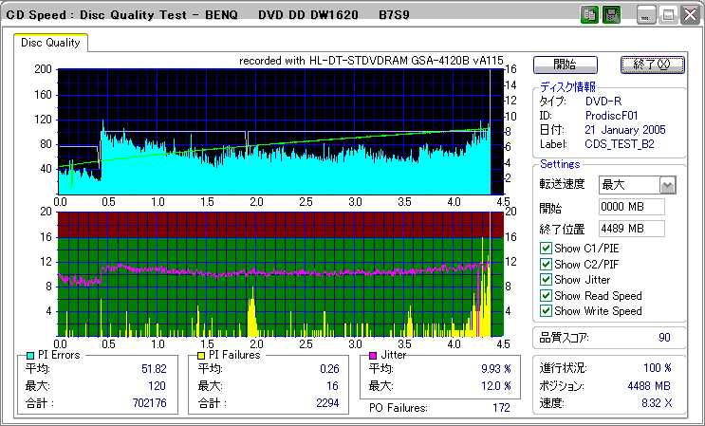The height and width of the screenshot is (426, 705).
Task: Maximize the CD Speed window
Action: (x=668, y=14)
